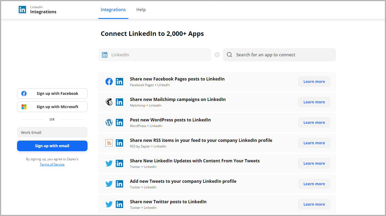This screenshot has width=386, height=216.
Task: Sign up with Facebook button
Action: (x=52, y=94)
